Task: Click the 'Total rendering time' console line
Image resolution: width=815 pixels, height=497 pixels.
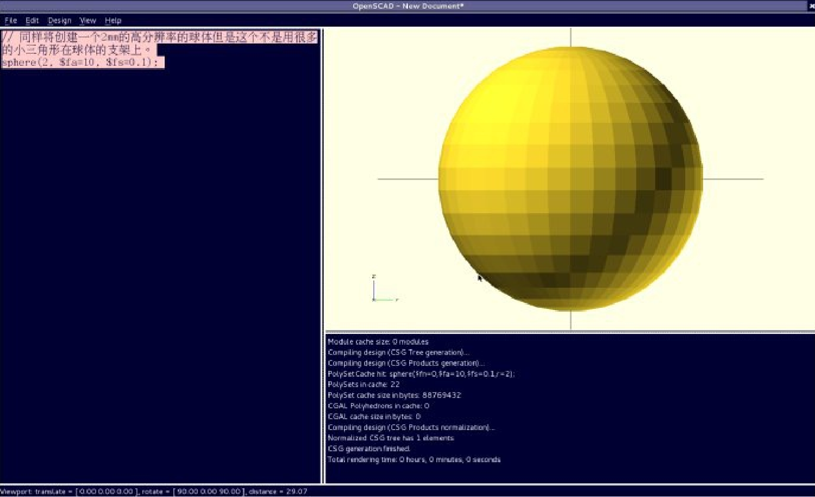Action: tap(413, 459)
